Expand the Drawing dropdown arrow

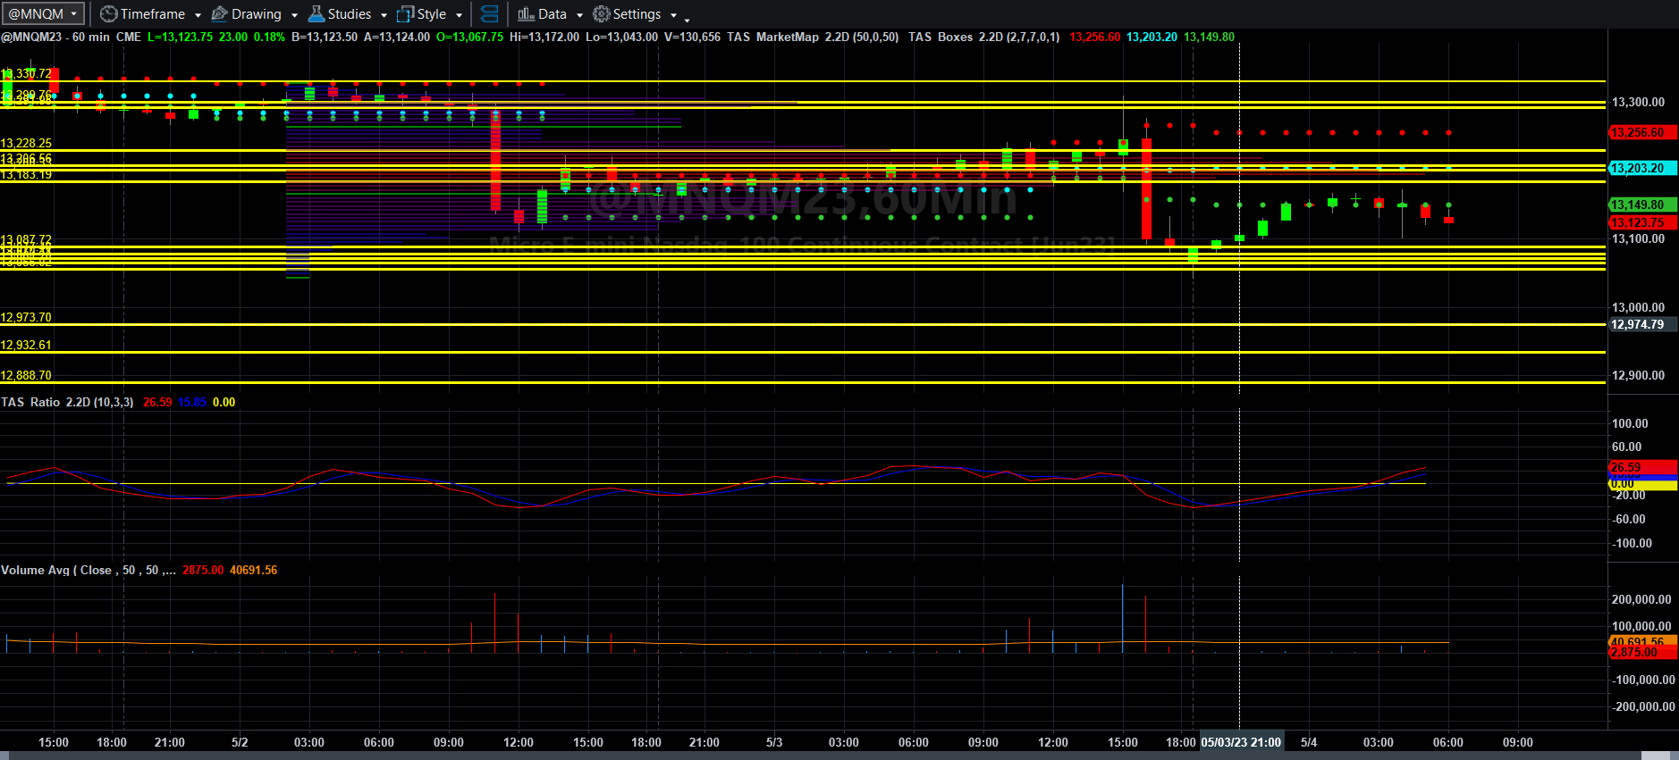294,15
